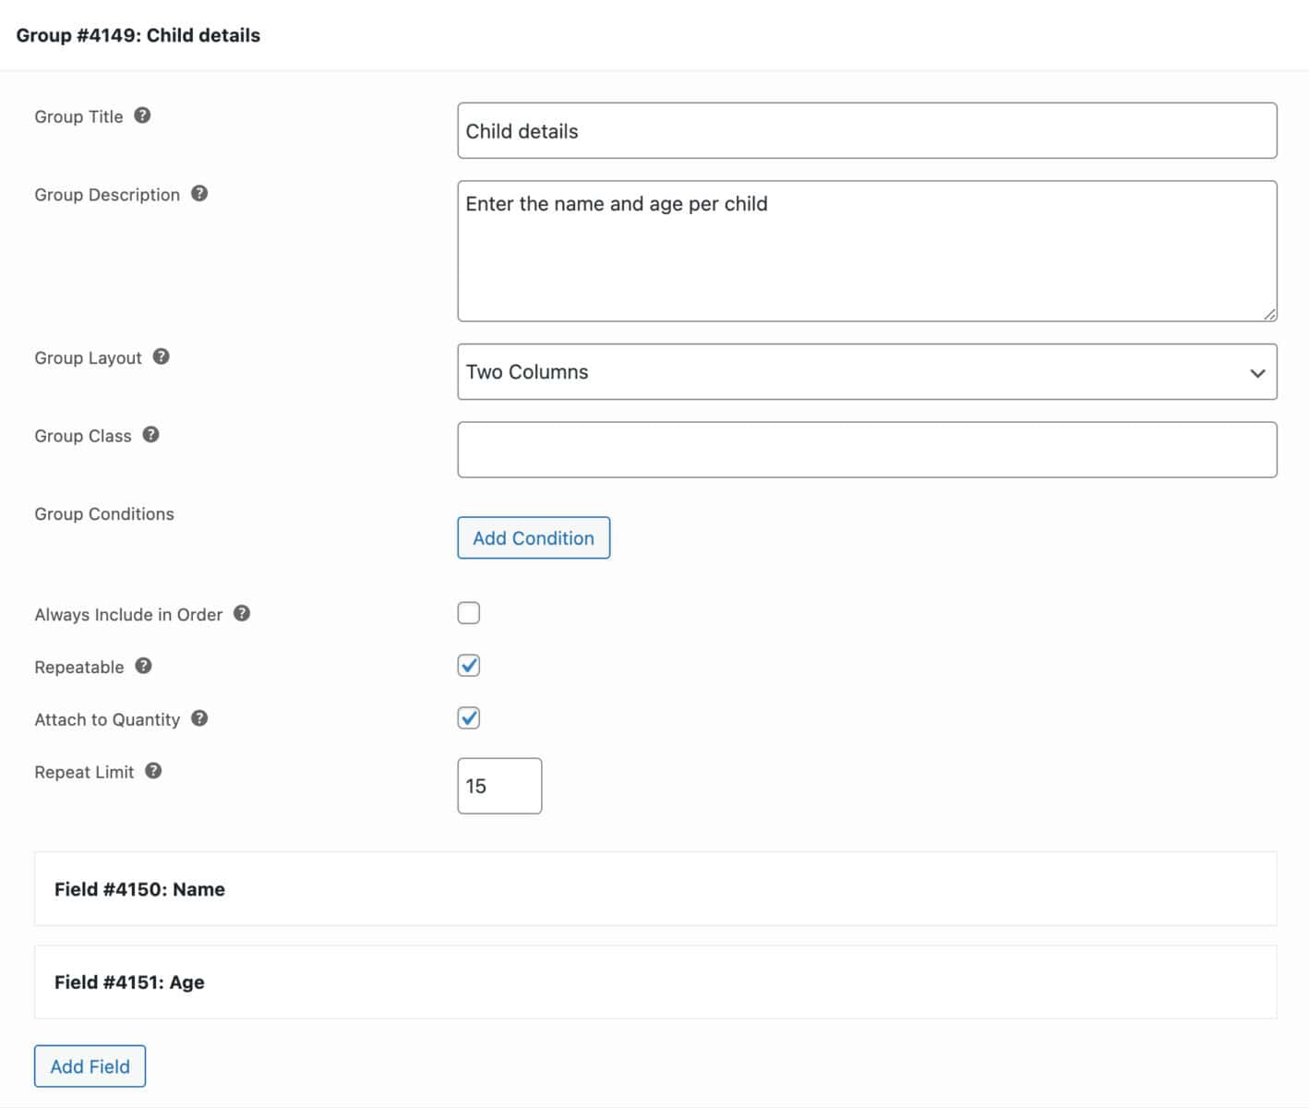Viewport: 1309px width, 1108px height.
Task: Click help icon next to Group Title
Action: 142,115
